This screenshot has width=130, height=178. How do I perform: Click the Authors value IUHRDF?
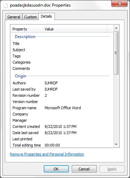point(51,83)
